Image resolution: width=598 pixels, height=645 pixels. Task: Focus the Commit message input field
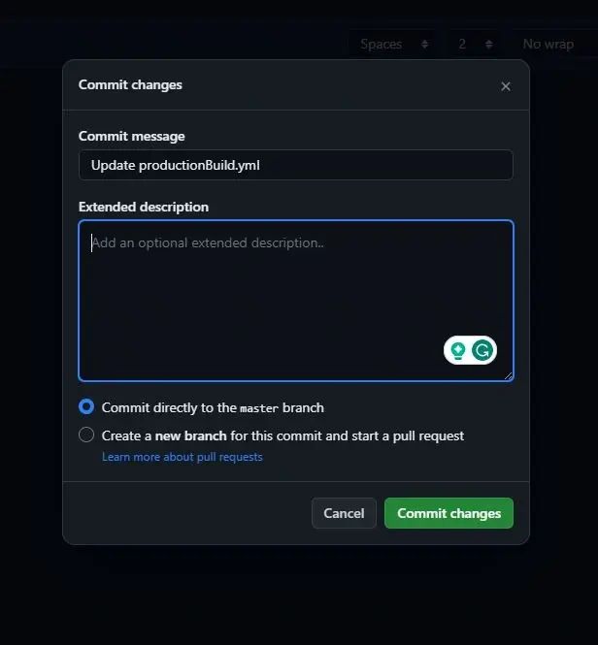coord(296,165)
